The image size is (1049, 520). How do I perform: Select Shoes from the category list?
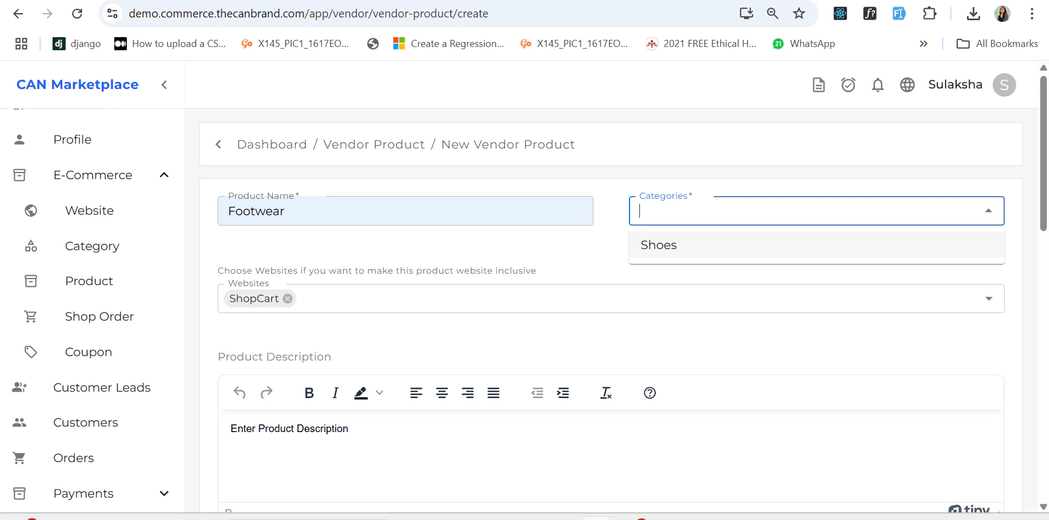(817, 245)
